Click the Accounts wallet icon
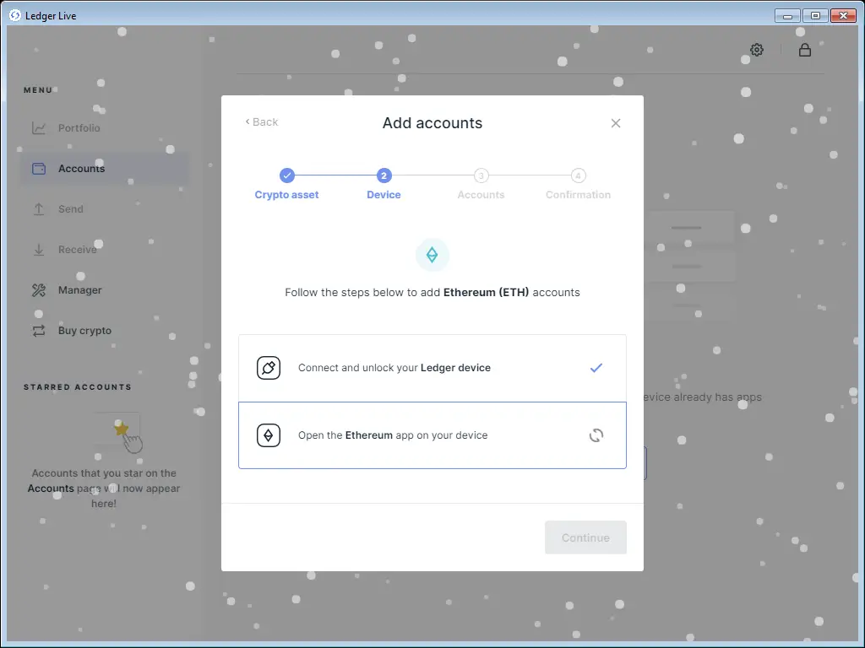The width and height of the screenshot is (865, 648). point(39,169)
